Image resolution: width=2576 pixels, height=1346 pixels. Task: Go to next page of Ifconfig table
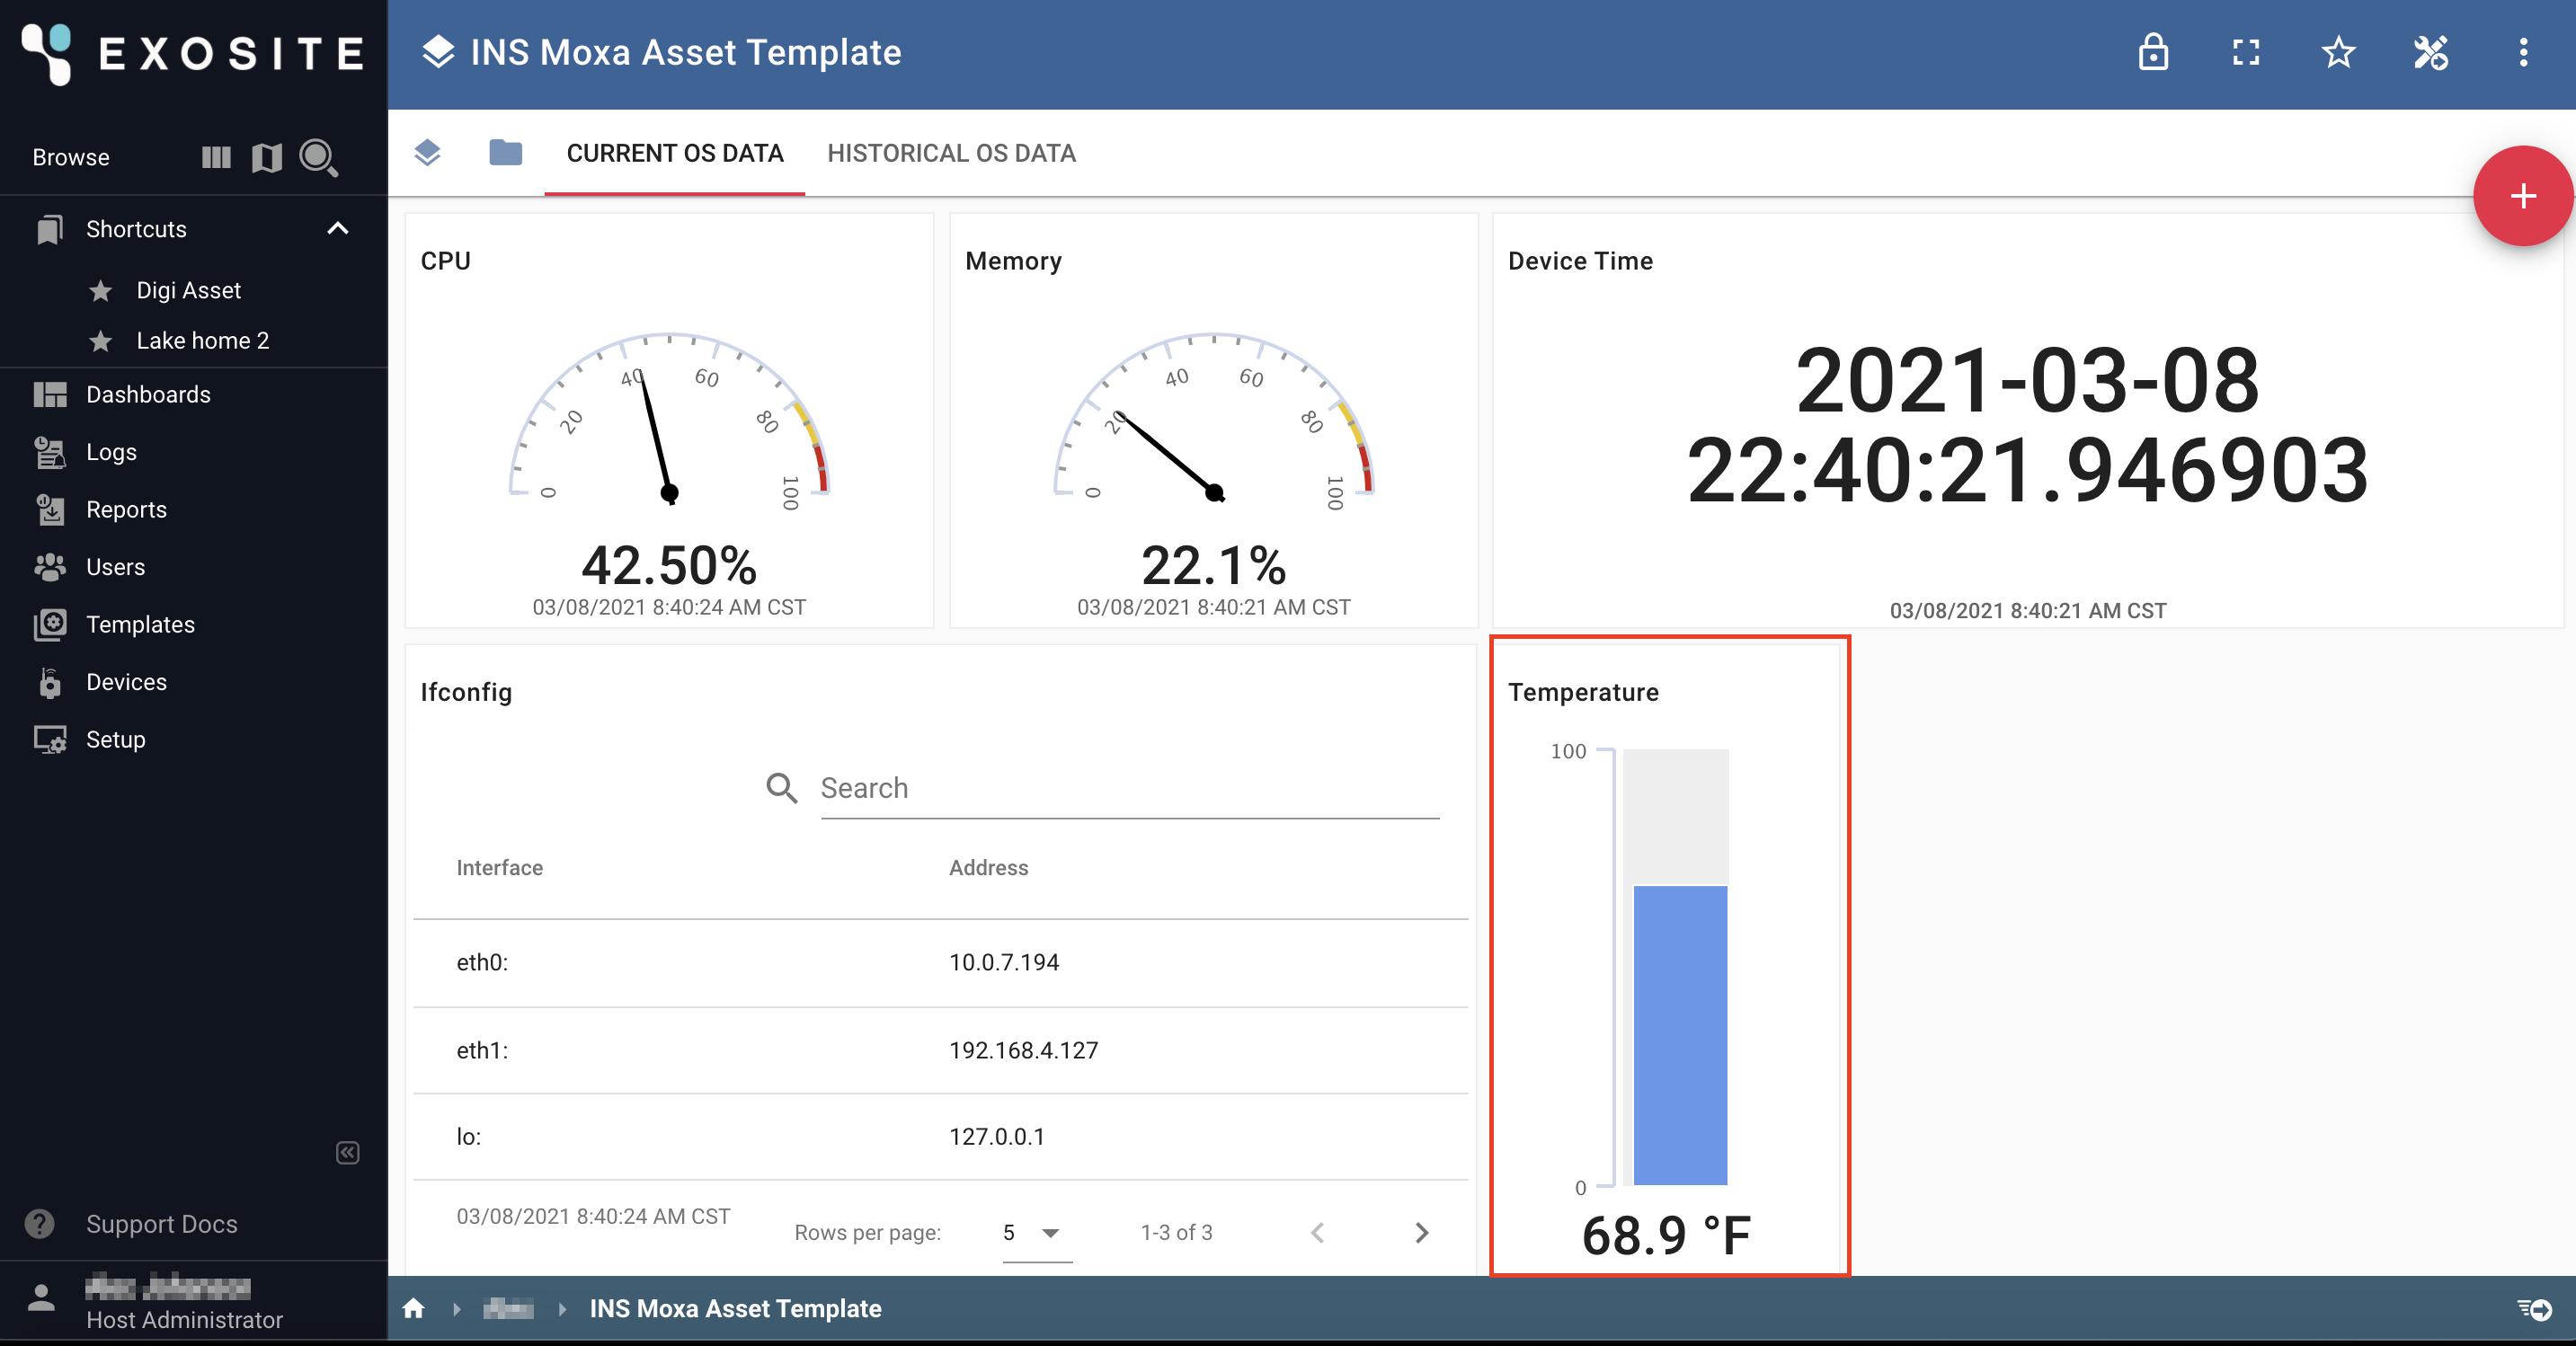click(x=1421, y=1233)
